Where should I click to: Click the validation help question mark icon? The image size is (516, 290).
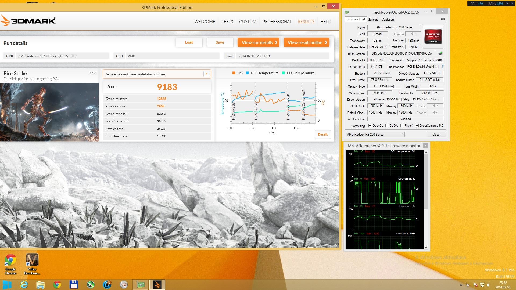tap(206, 74)
